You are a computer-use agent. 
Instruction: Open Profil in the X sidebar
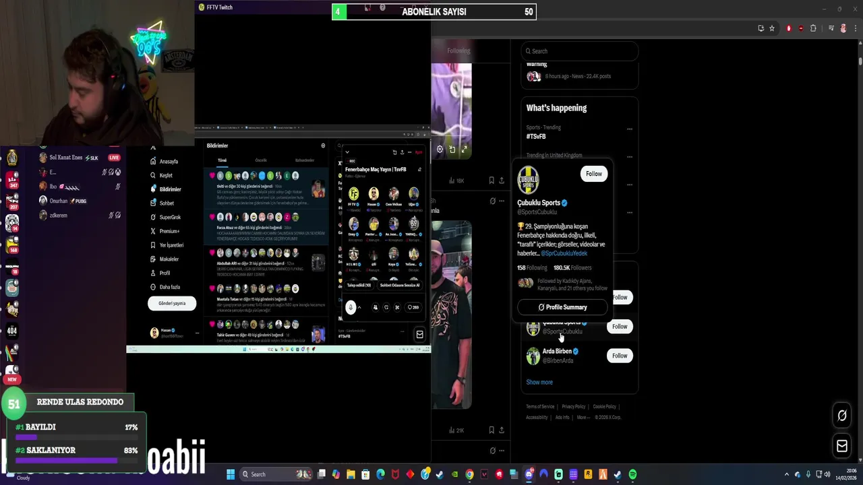point(160,273)
